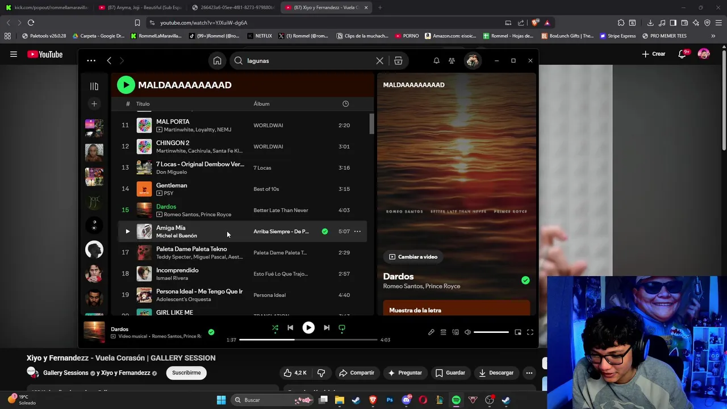
Task: Like the YouTube video (4,2 K)
Action: pos(295,373)
